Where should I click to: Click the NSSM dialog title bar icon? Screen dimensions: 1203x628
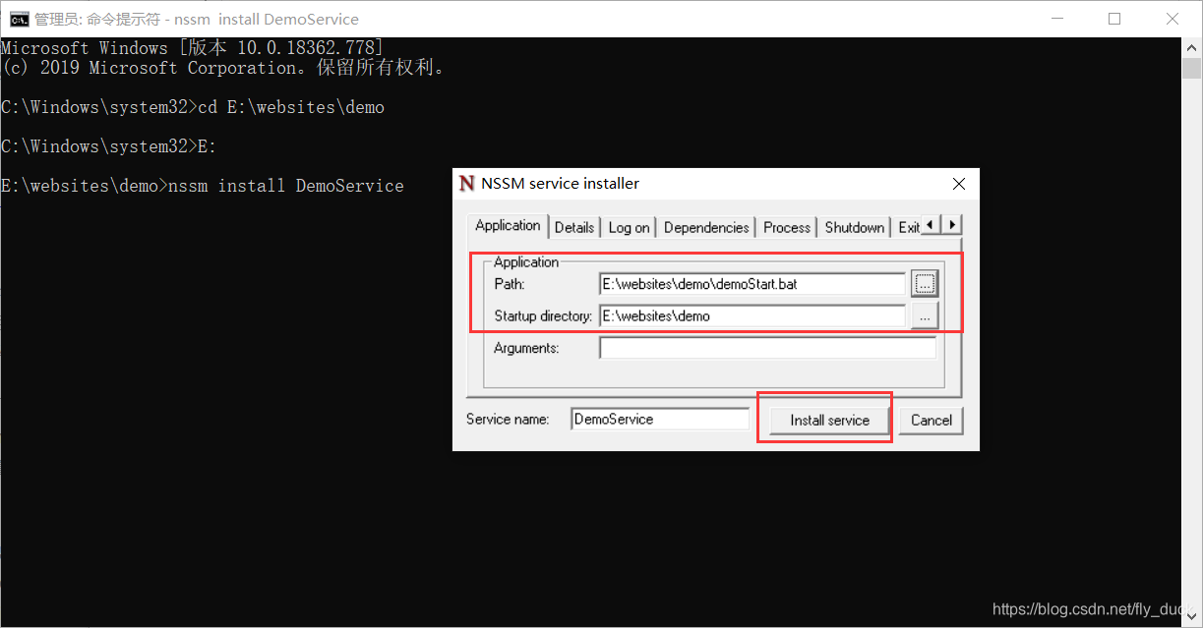466,184
